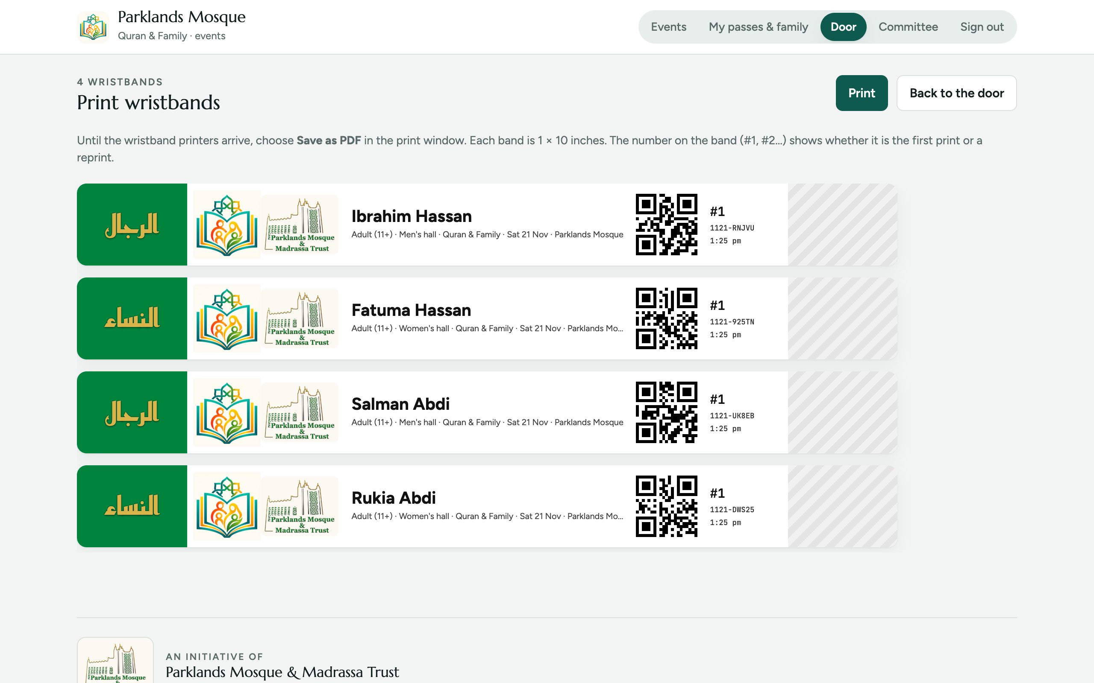Click the name Salman Abdi

tap(400, 404)
